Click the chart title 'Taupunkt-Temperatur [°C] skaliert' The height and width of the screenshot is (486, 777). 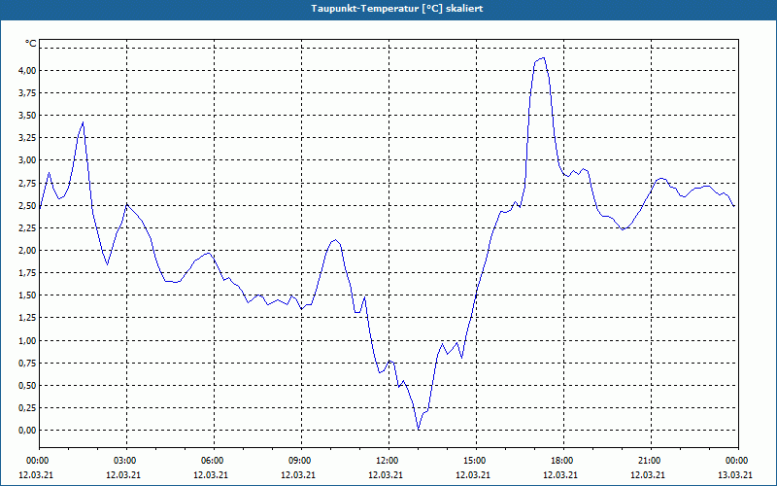point(397,9)
